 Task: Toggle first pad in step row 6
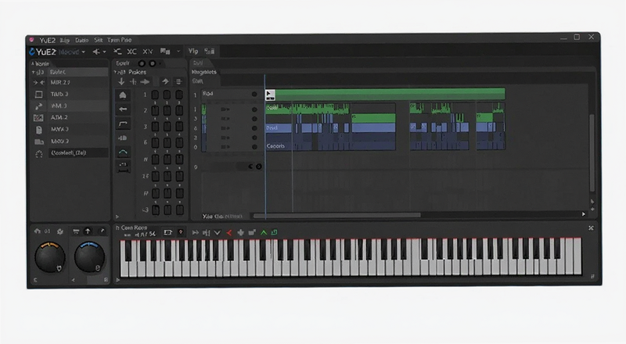pos(155,142)
